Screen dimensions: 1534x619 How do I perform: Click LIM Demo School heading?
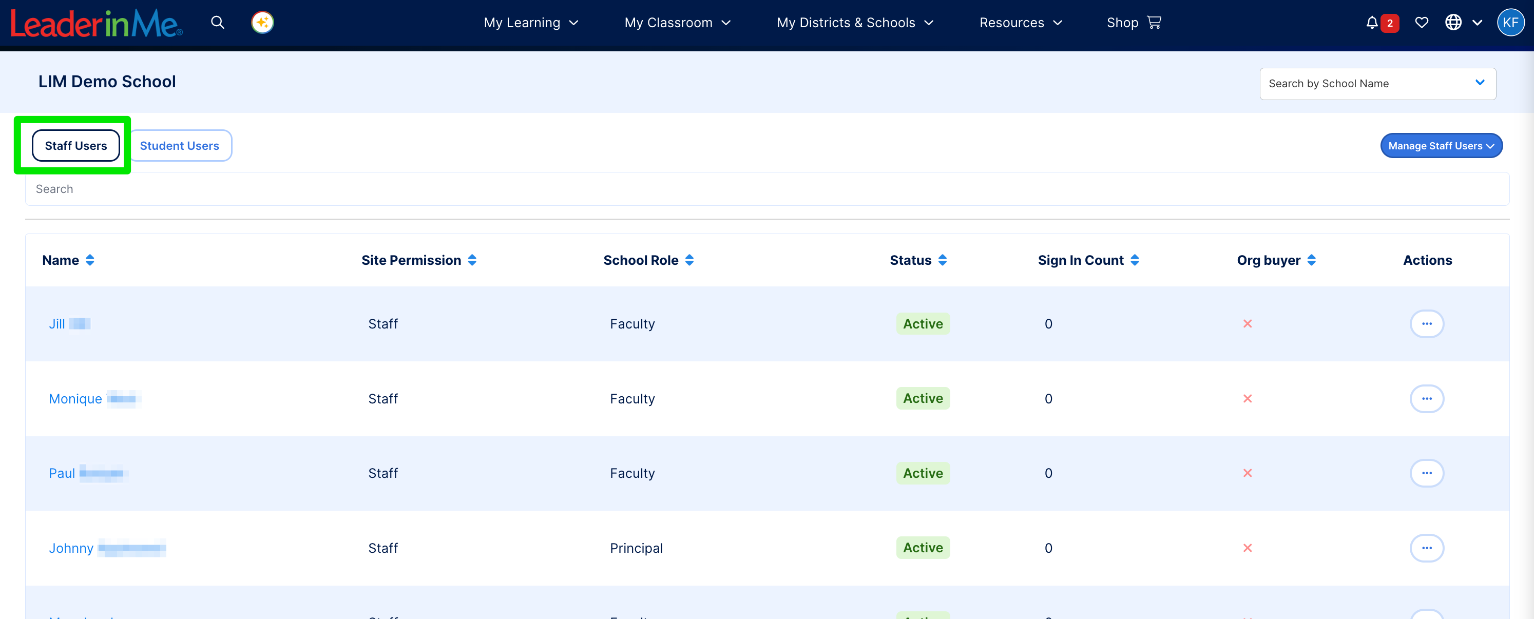107,82
